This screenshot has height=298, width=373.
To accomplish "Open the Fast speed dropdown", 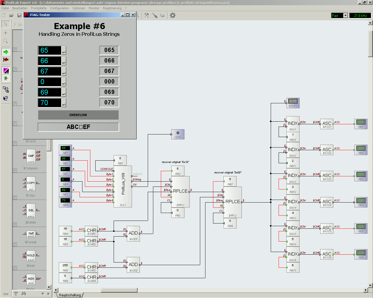I will (345, 15).
